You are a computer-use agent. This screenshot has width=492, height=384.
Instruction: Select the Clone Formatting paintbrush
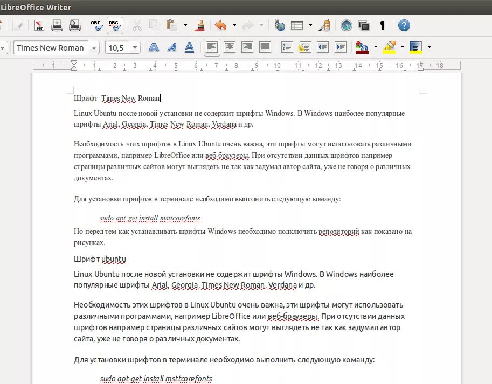(199, 25)
